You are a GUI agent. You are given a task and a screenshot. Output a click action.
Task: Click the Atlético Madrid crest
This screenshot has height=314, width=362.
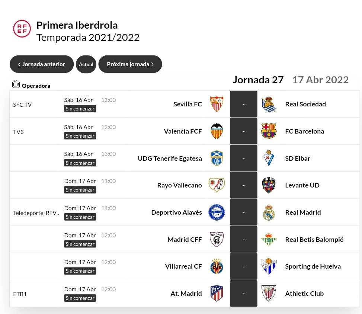click(x=217, y=294)
